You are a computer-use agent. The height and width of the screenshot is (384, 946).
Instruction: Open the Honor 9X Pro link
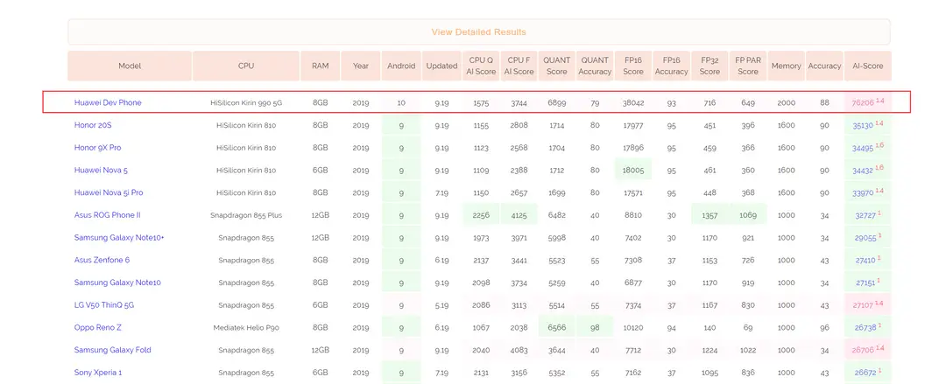98,148
